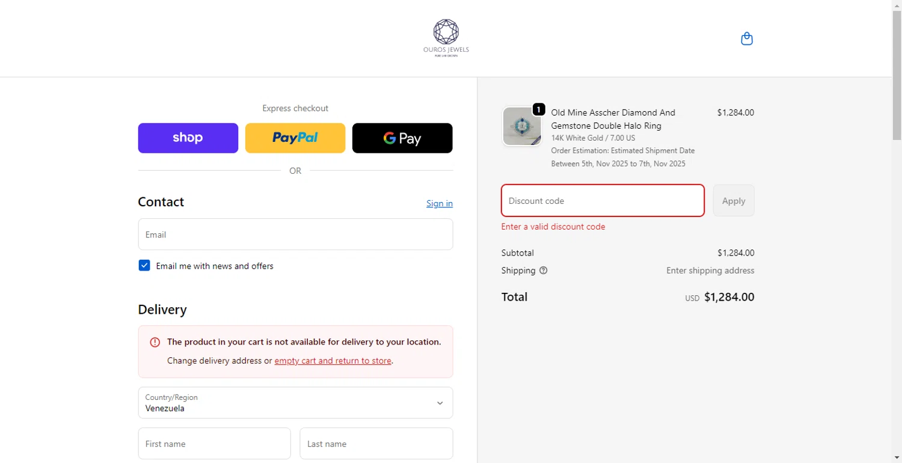The height and width of the screenshot is (463, 902).
Task: Click the product not available error message
Action: 304,342
